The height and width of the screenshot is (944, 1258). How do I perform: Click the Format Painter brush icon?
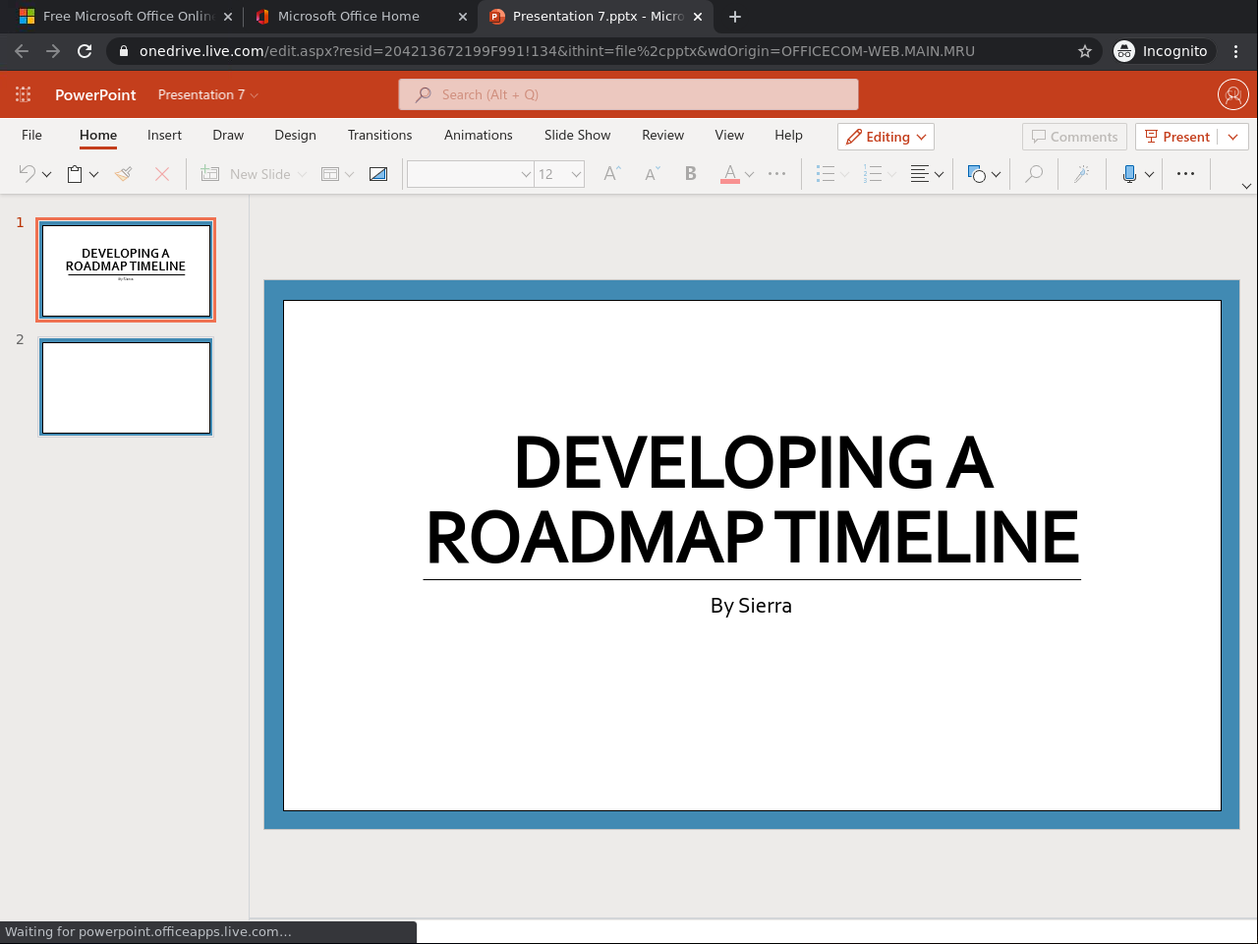click(124, 174)
